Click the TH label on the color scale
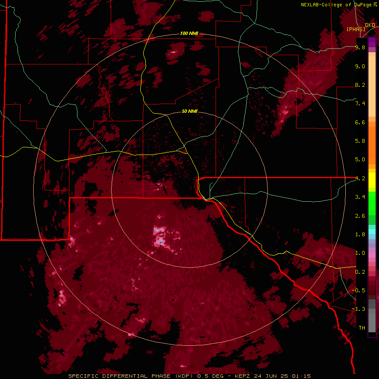The image size is (379, 379). [362, 328]
